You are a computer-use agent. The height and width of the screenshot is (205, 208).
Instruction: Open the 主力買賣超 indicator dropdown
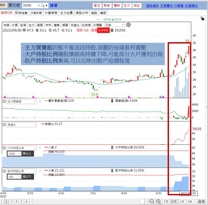pyautogui.click(x=22, y=102)
